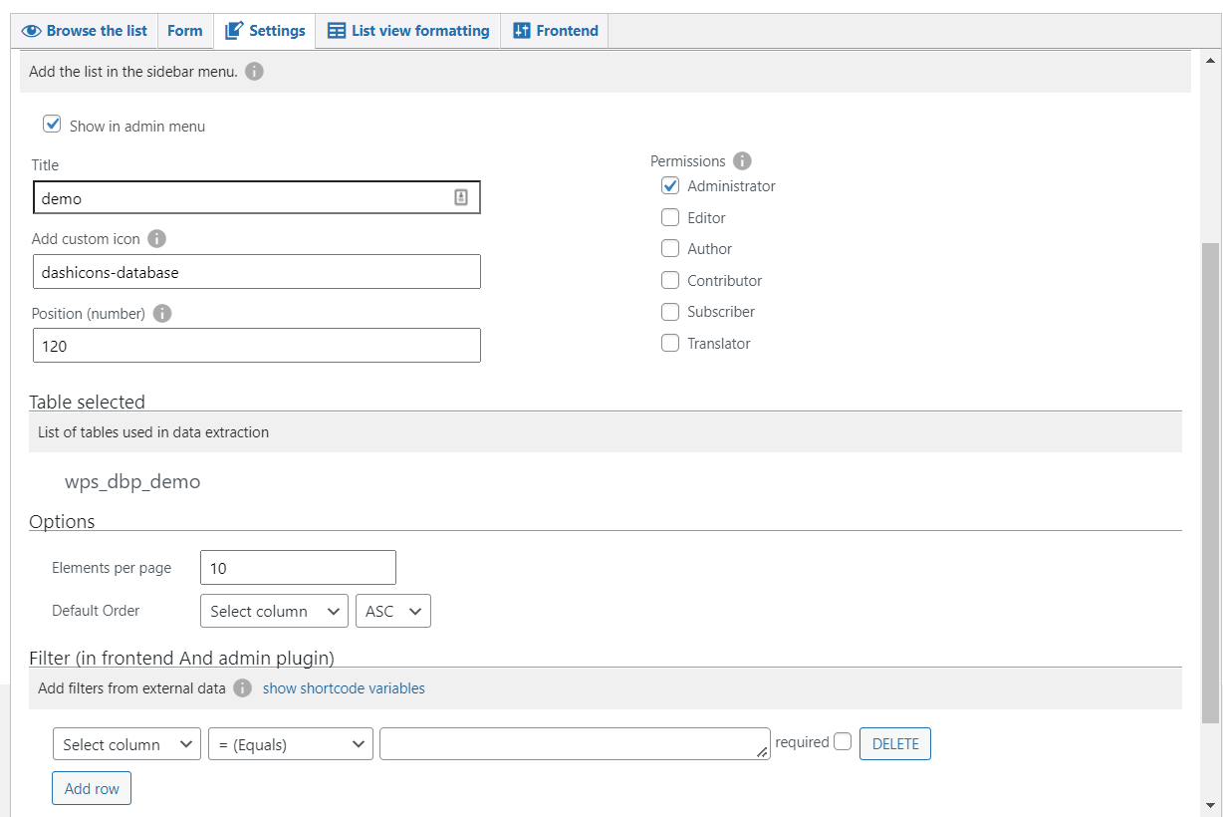Toggle Show in admin menu checkbox
1223x817 pixels.
(x=53, y=125)
